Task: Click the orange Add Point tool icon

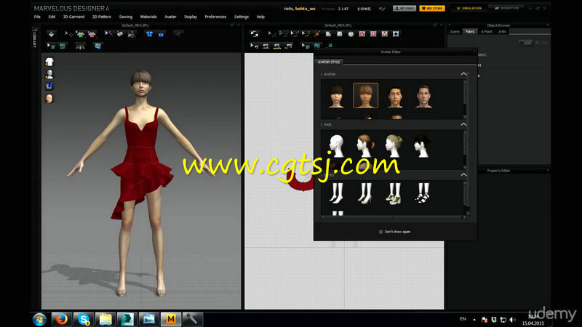Action: [x=317, y=33]
